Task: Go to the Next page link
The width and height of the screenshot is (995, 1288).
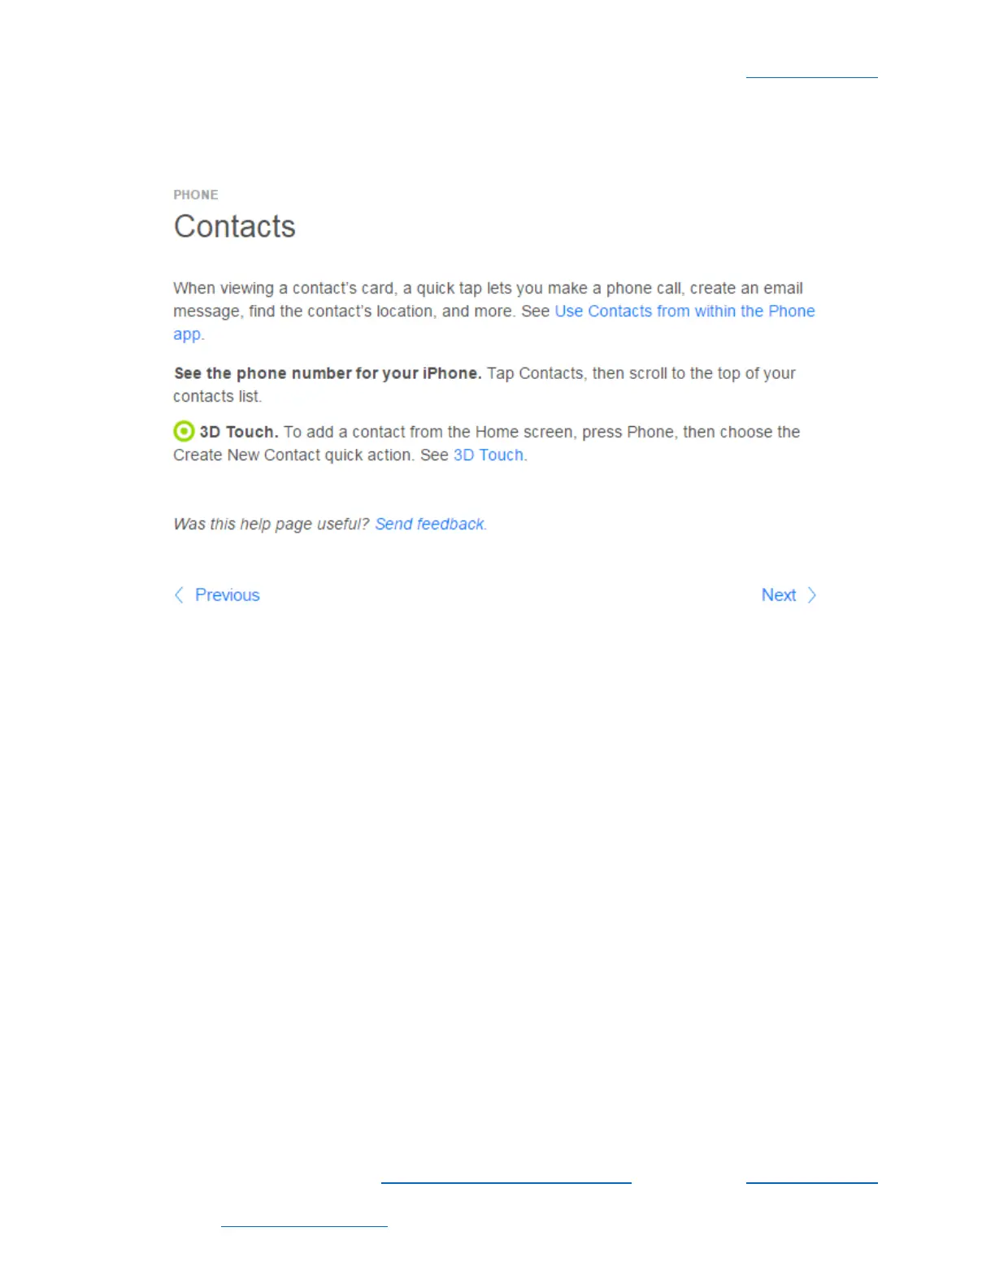Action: click(778, 595)
